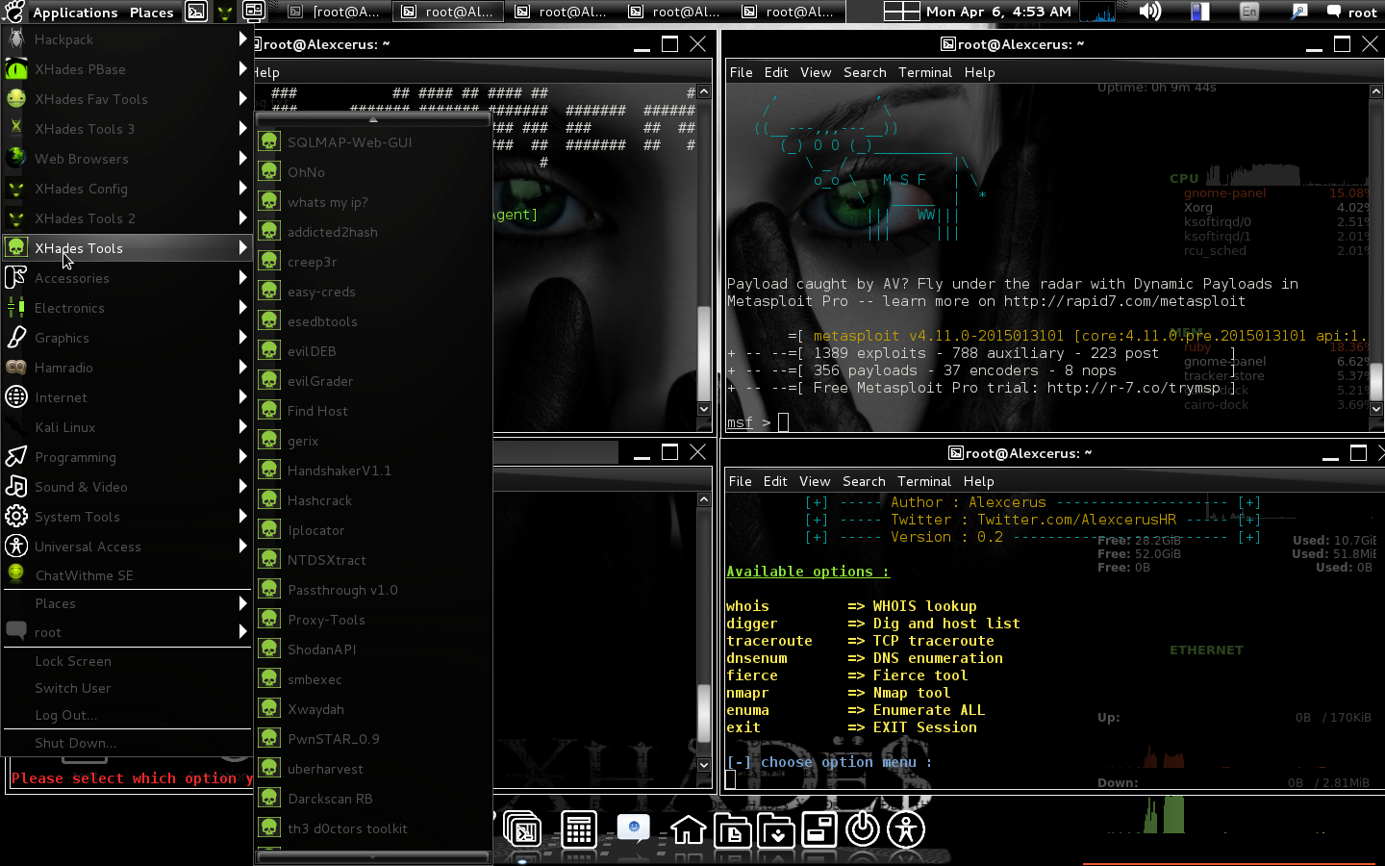Open the Places menu in the top panel
The image size is (1385, 866).
tap(151, 12)
